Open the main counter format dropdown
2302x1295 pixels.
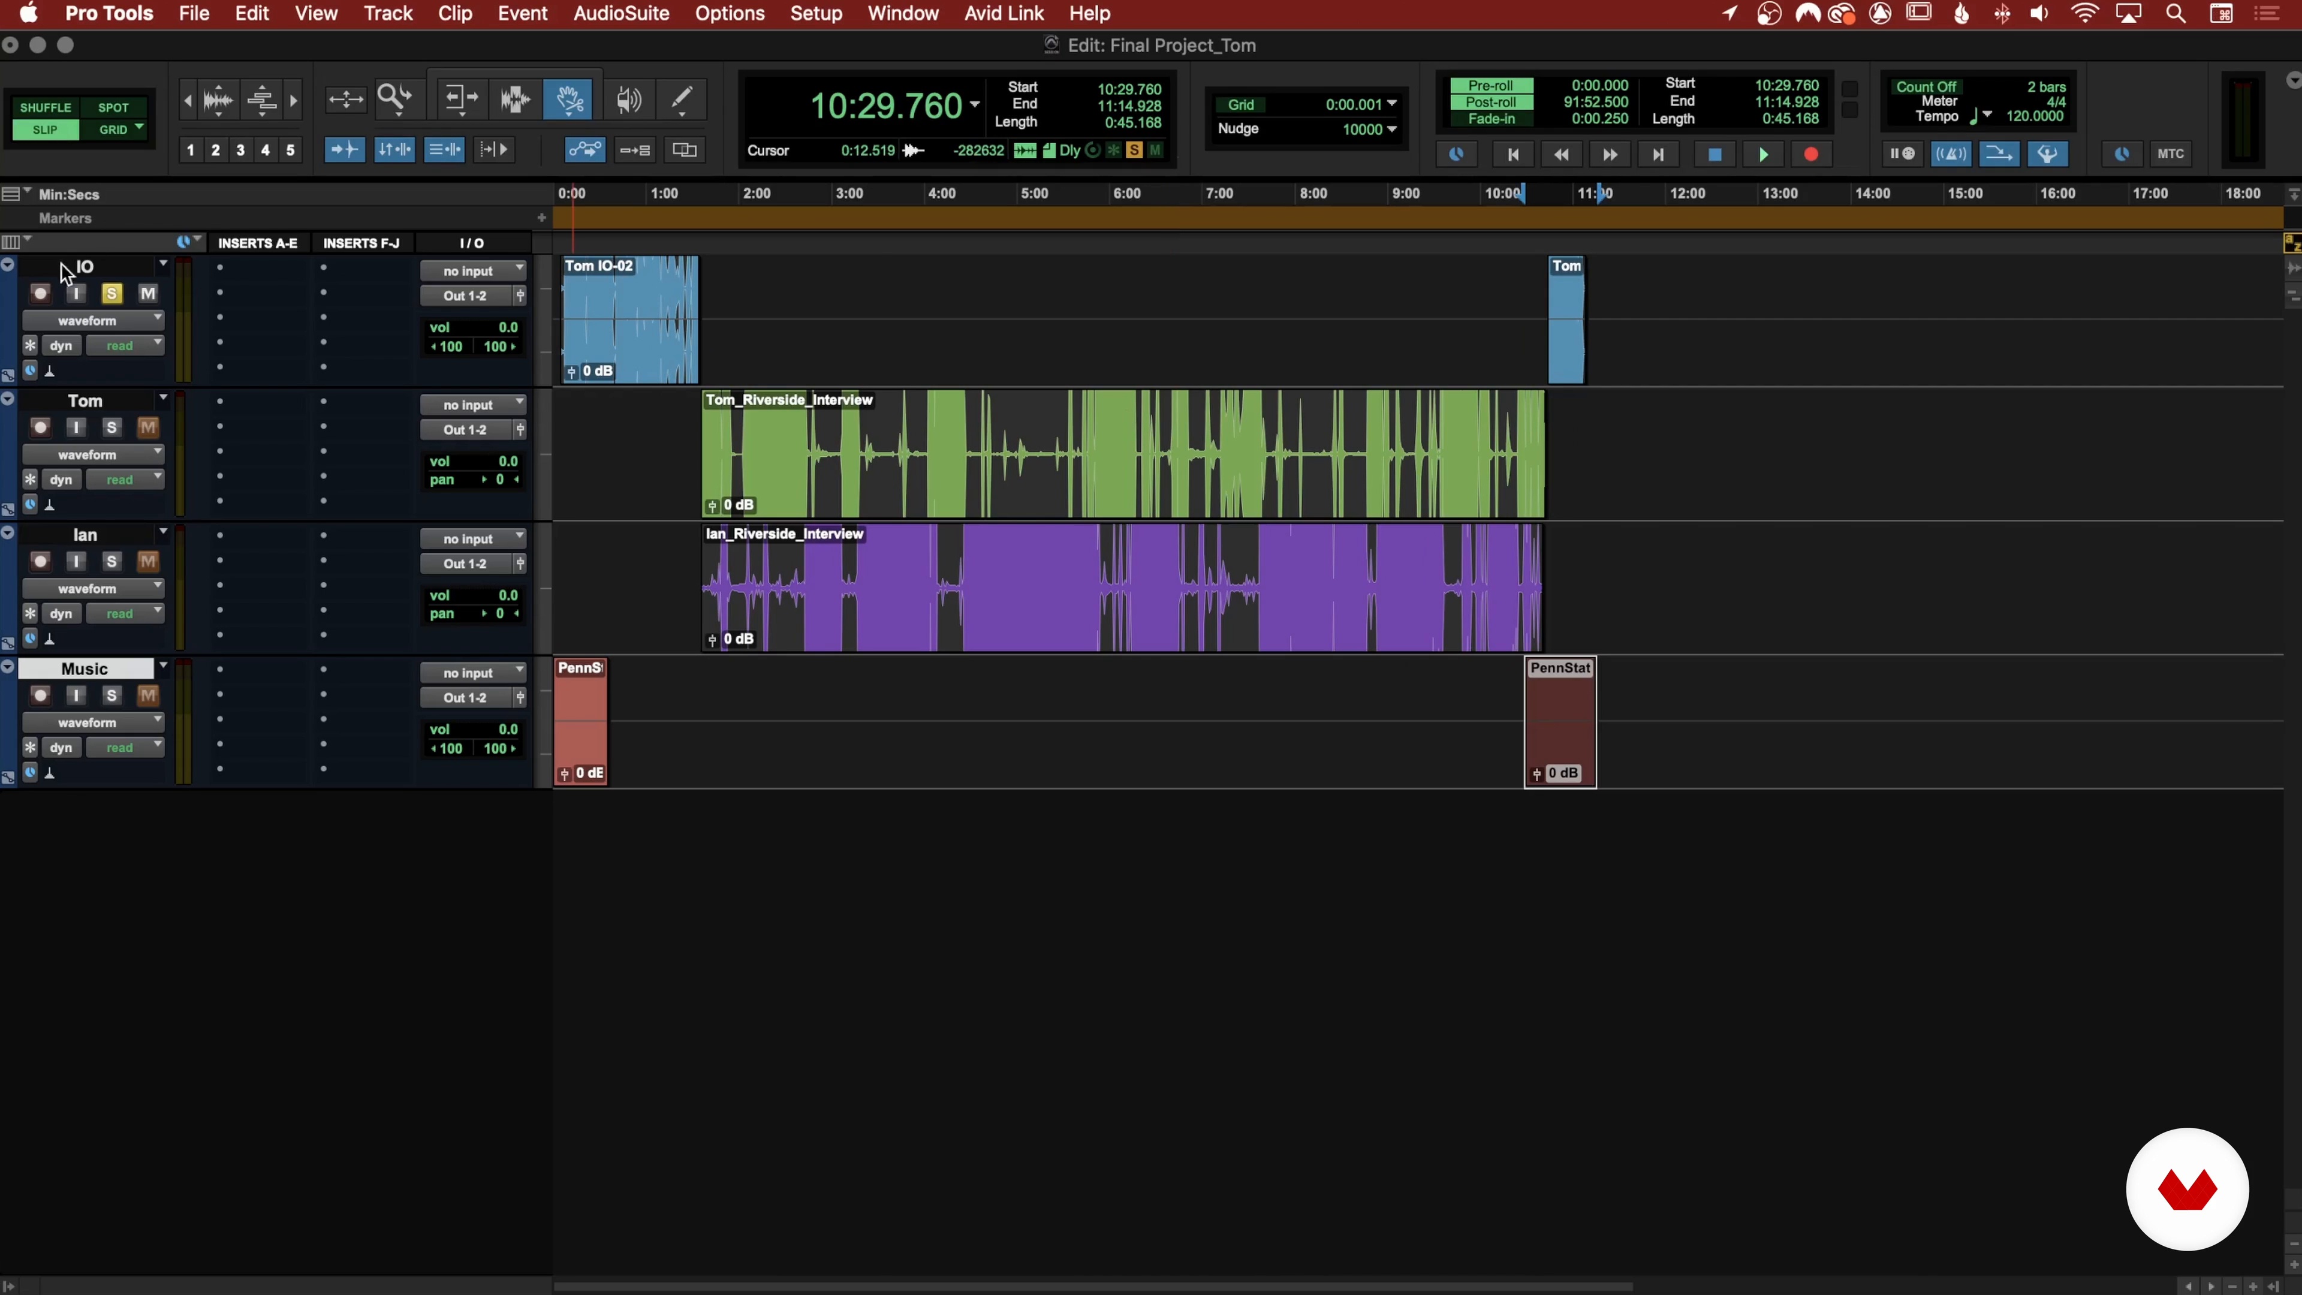point(974,104)
